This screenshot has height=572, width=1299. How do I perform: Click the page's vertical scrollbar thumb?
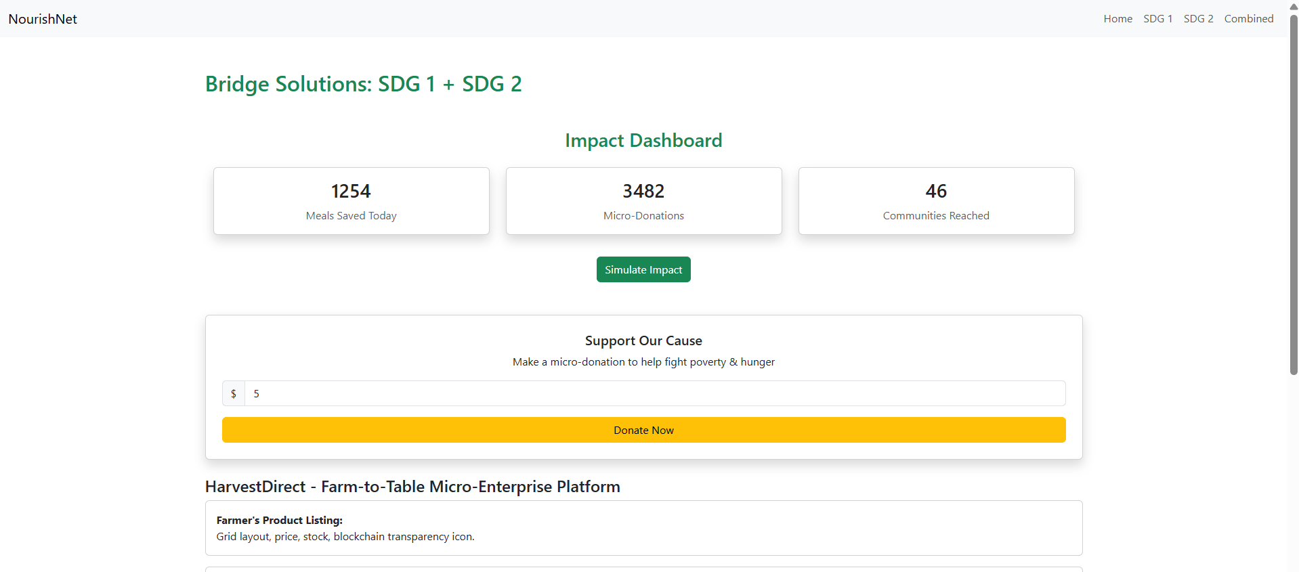[x=1294, y=196]
